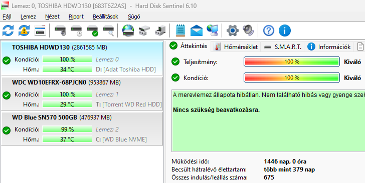Click the disk with boxes toolbar icon
365x183 pixels.
pyautogui.click(x=144, y=30)
